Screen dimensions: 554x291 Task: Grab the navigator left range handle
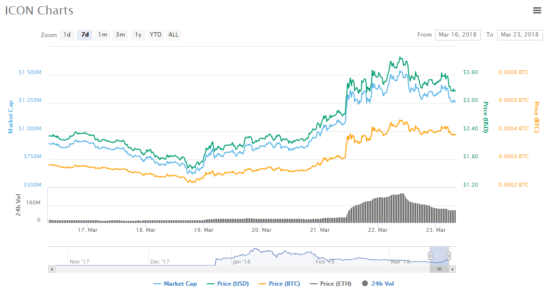[430, 256]
